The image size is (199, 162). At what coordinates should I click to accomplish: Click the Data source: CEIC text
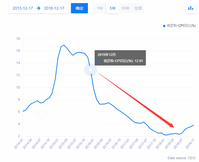pyautogui.click(x=181, y=158)
